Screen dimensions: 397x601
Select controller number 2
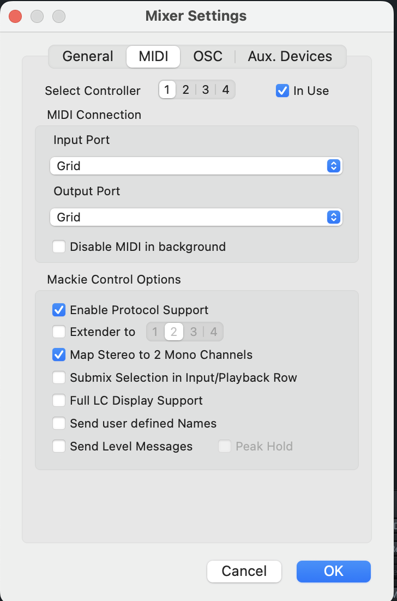(x=186, y=90)
